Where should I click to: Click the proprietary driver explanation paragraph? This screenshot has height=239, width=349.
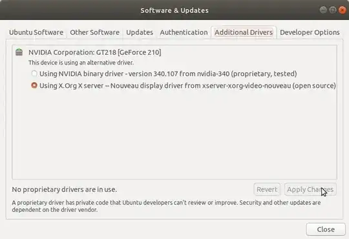[166, 206]
